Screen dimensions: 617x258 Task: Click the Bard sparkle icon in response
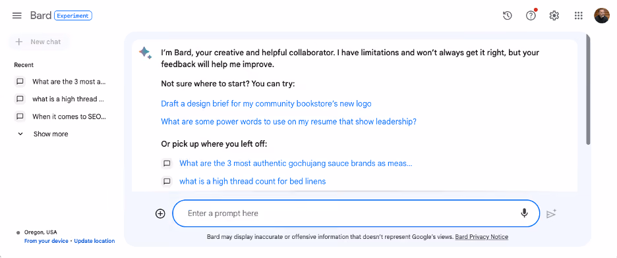pyautogui.click(x=145, y=53)
